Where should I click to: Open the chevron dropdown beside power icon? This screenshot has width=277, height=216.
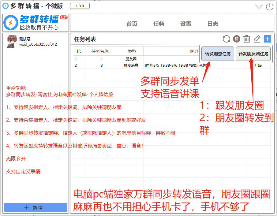tap(259, 7)
